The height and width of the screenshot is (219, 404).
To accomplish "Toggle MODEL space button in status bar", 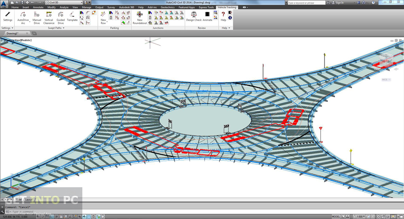I will click(336, 217).
